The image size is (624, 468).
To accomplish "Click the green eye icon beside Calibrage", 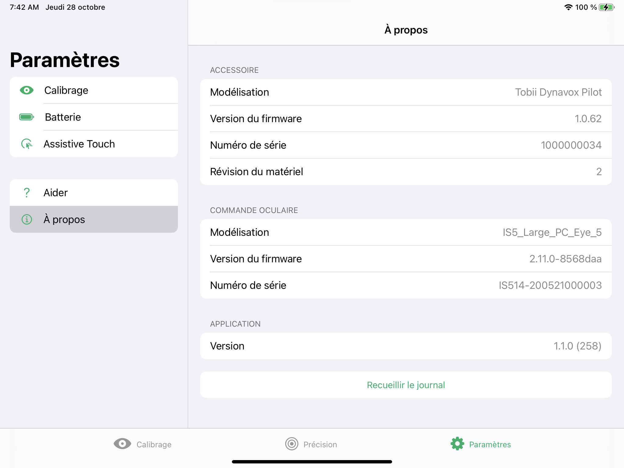I will point(27,90).
